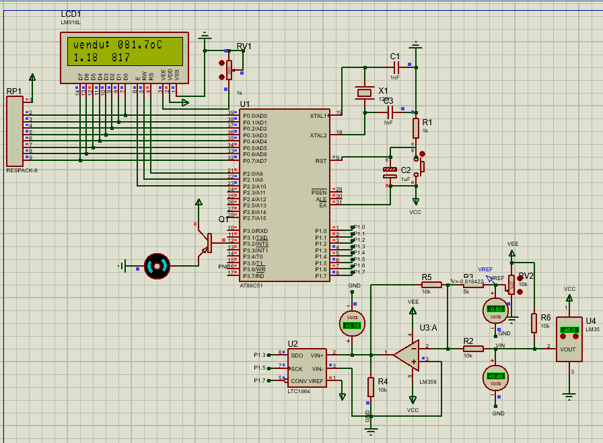The width and height of the screenshot is (603, 443).
Task: Select the AT89C51 microcontroller U1
Action: click(284, 195)
